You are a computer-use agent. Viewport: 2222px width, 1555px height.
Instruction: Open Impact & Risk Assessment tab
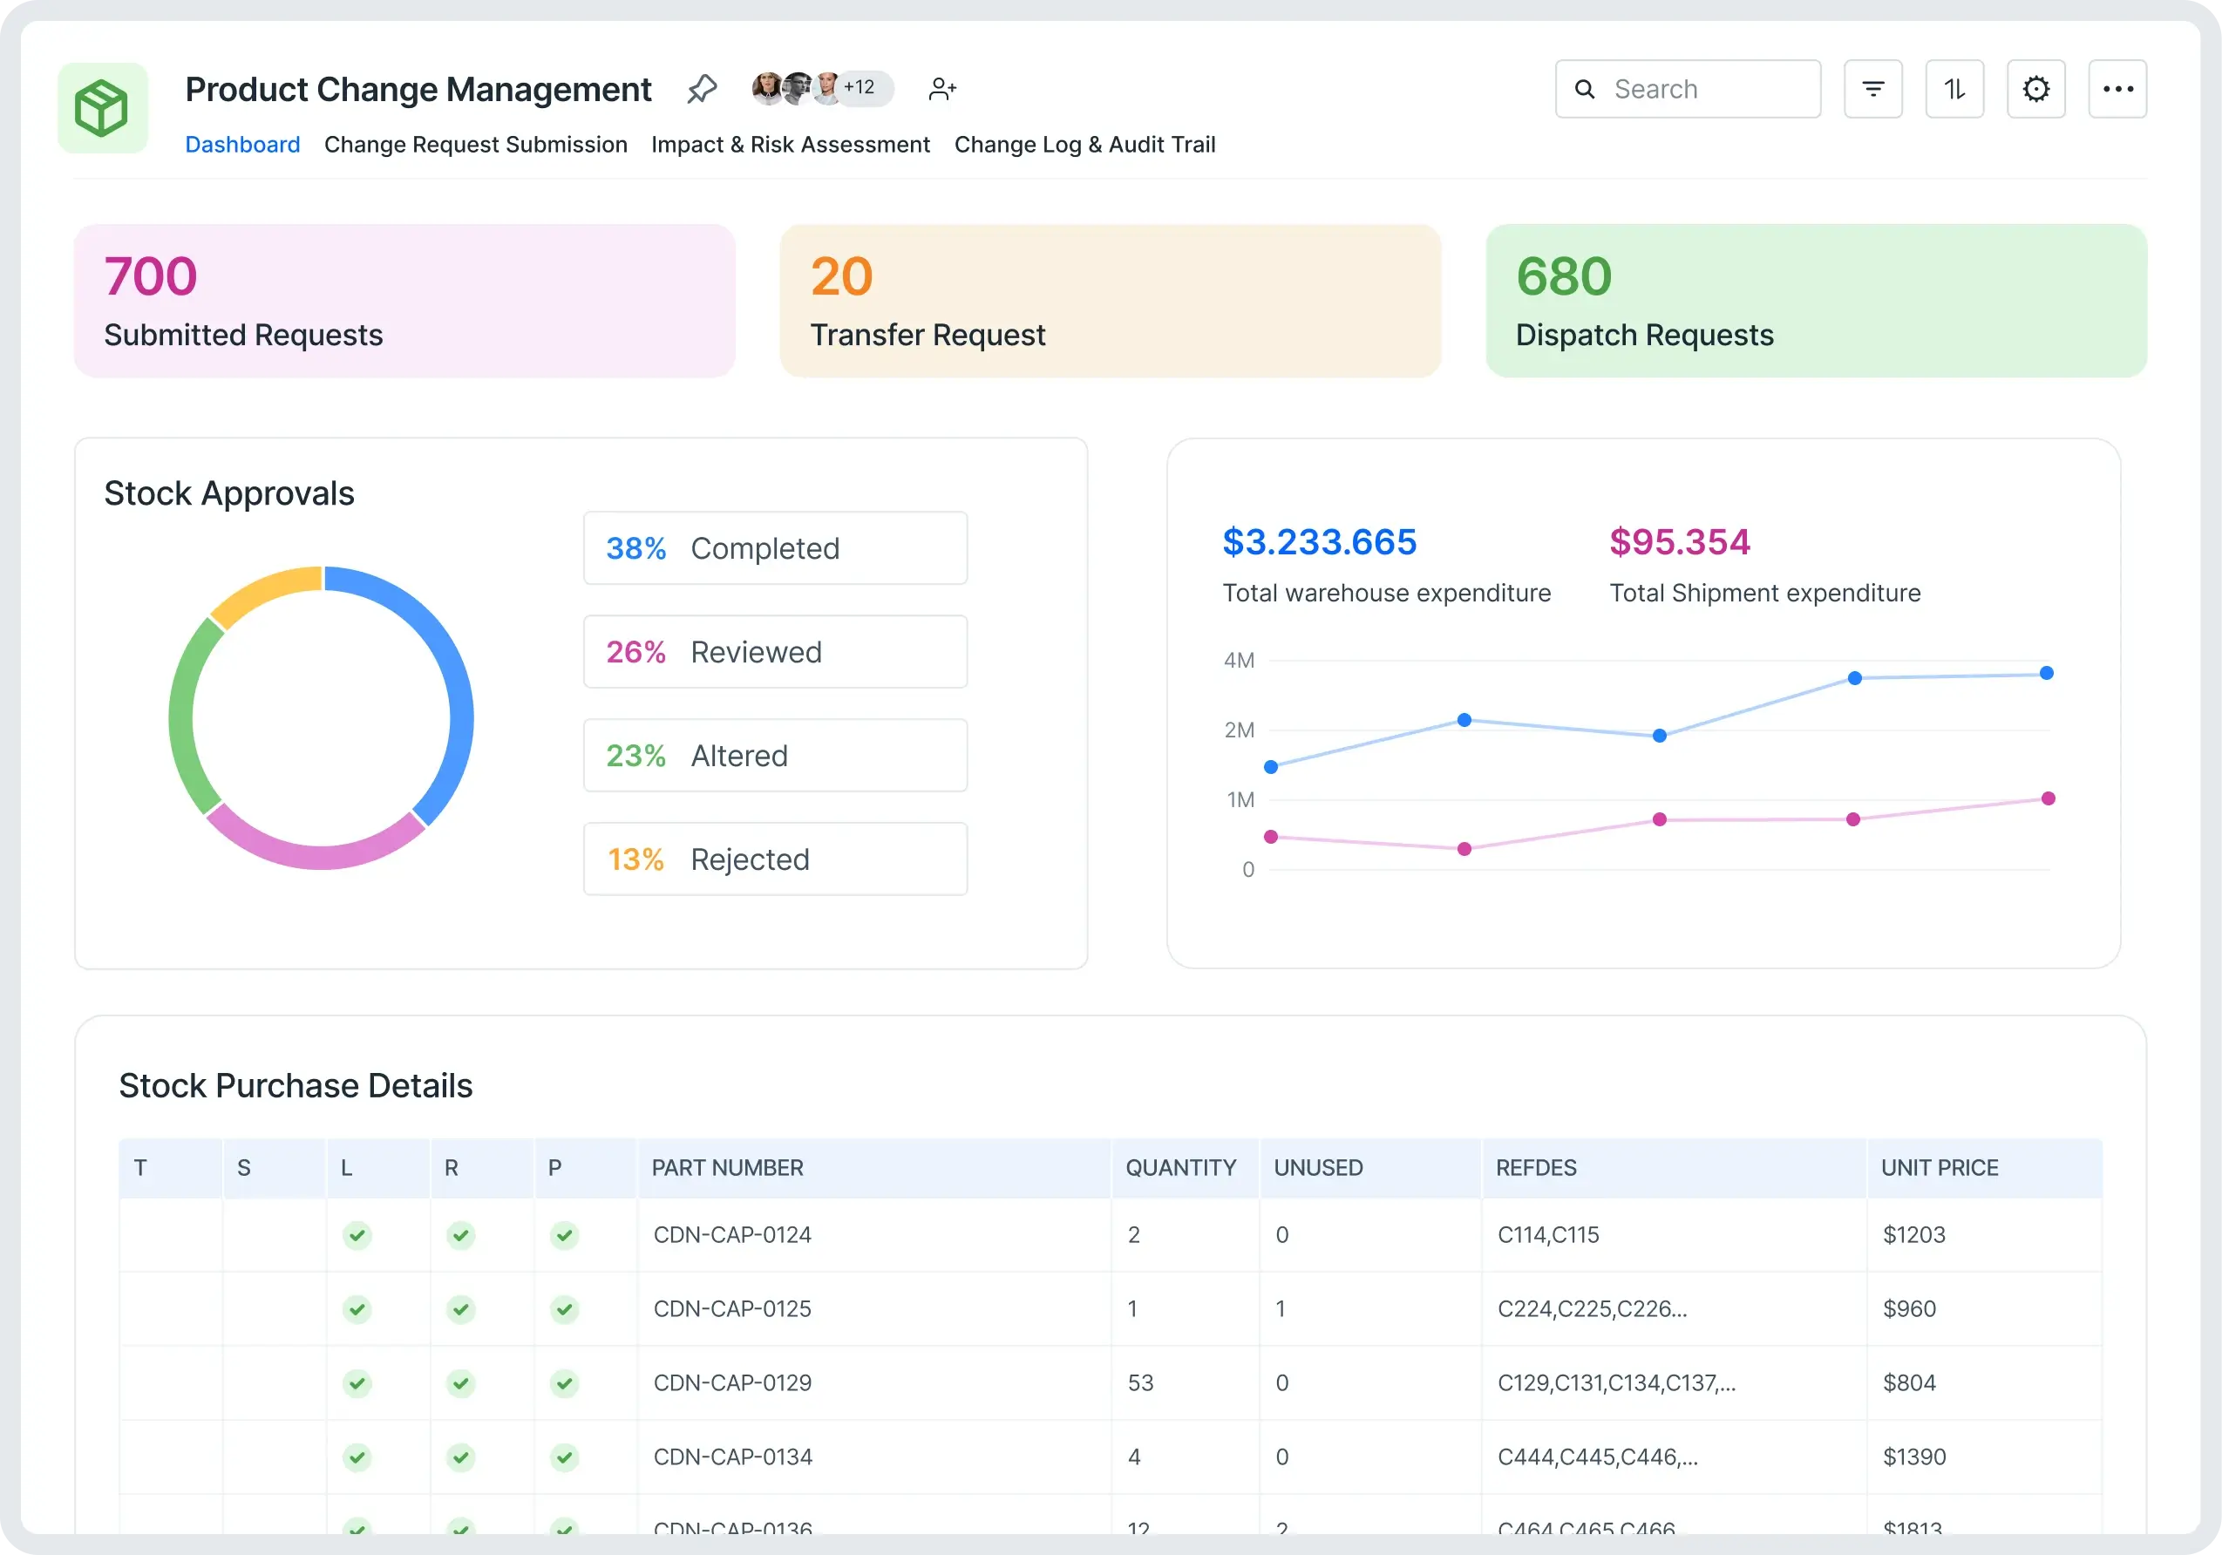pyautogui.click(x=790, y=144)
